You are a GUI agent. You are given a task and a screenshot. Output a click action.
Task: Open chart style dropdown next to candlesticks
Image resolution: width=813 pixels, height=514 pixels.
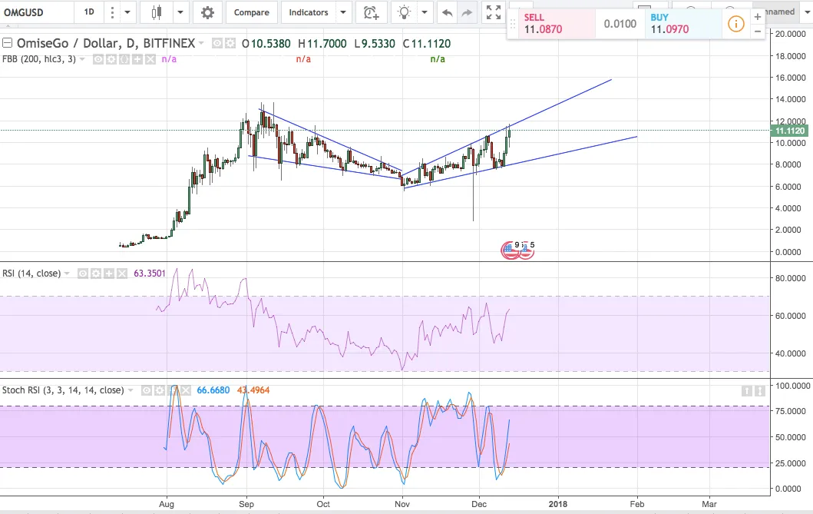pyautogui.click(x=180, y=12)
